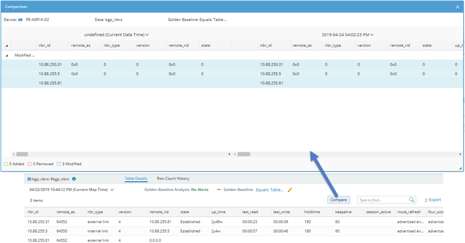Click the search magnifier icon
The image size is (465, 243).
pos(412,200)
